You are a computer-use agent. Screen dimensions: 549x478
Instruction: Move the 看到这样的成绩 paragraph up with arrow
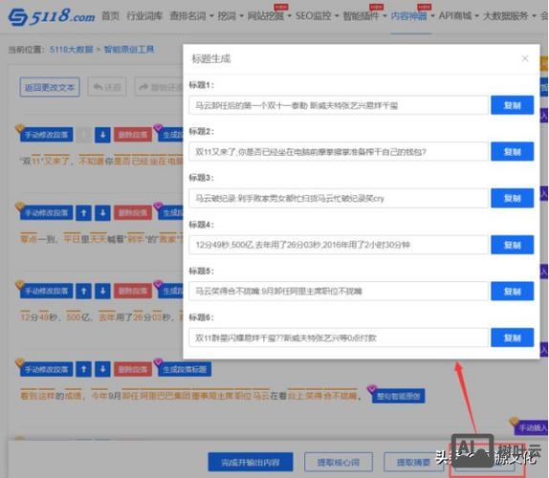click(83, 369)
